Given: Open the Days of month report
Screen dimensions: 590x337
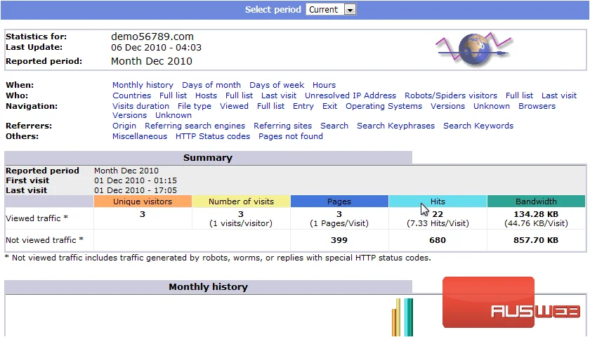Looking at the screenshot, I should (x=211, y=85).
